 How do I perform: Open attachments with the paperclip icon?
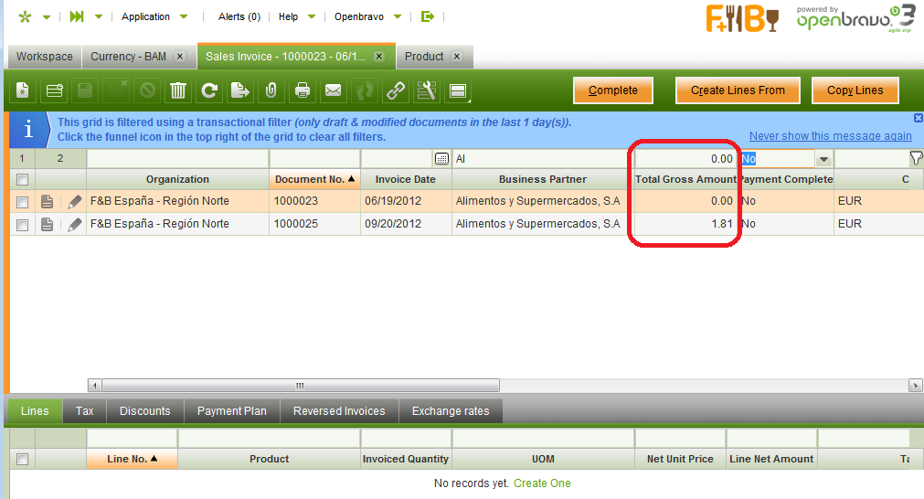click(271, 90)
